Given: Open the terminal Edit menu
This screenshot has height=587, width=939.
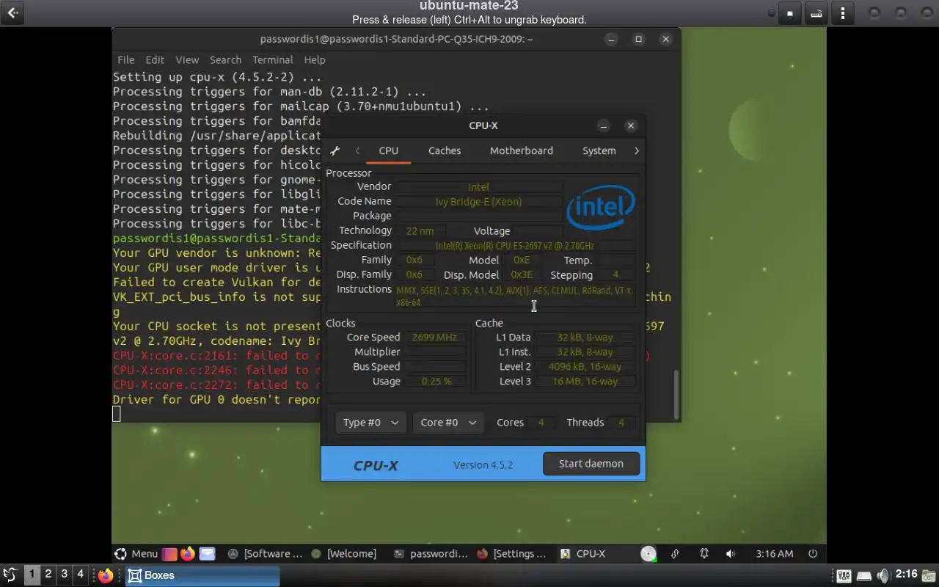Looking at the screenshot, I should pyautogui.click(x=155, y=59).
